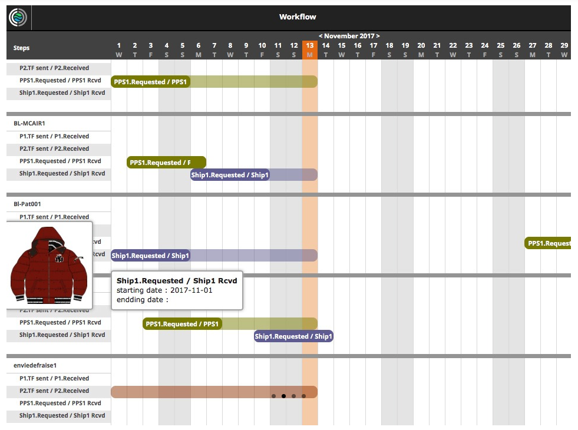Click the circular company logo icon
This screenshot has width=578, height=430.
(x=18, y=16)
